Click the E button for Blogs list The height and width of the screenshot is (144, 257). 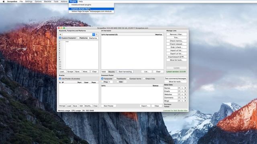pyautogui.click(x=186, y=101)
